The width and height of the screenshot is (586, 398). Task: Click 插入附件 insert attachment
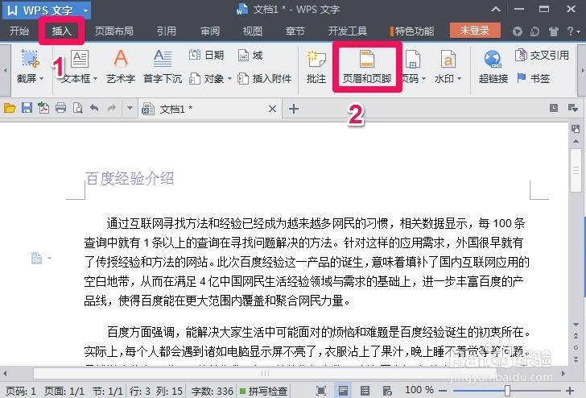click(265, 79)
